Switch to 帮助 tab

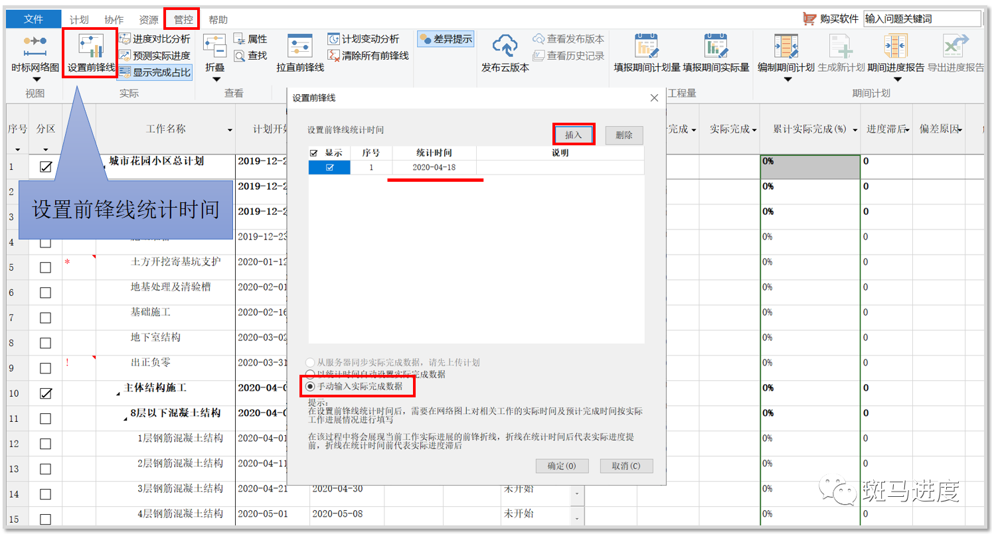click(x=218, y=20)
